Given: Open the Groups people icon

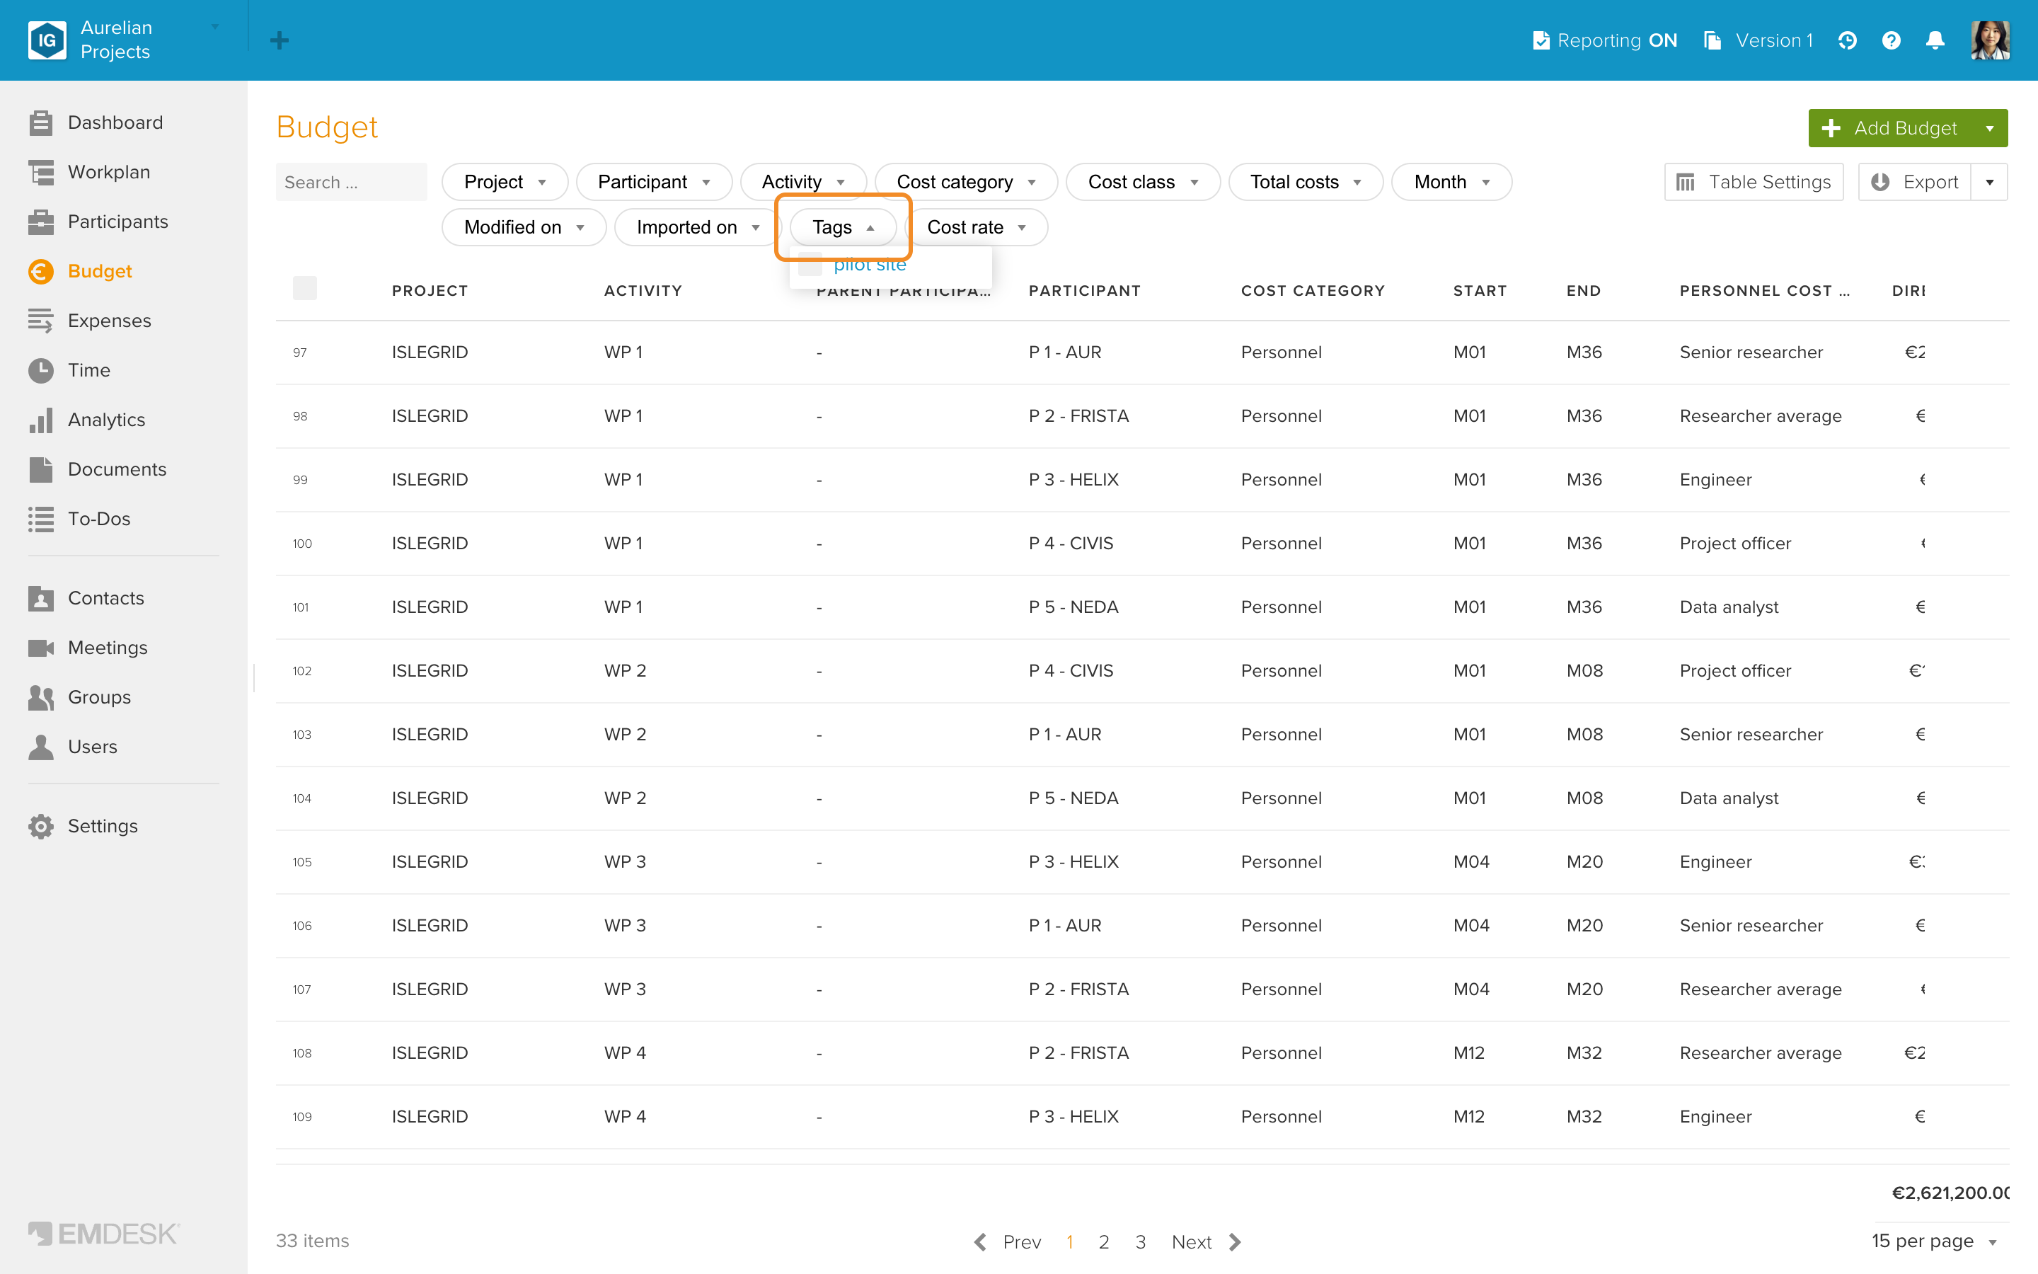Looking at the screenshot, I should pos(40,697).
